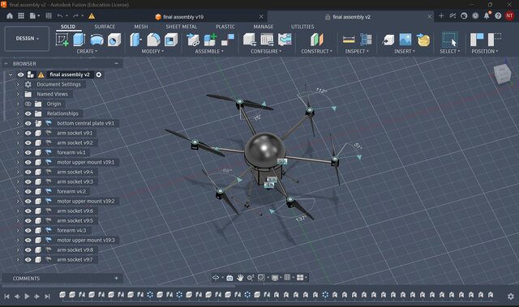Click the first feature in the timeline
Viewport: 519px width, 307px height.
pyautogui.click(x=62, y=294)
